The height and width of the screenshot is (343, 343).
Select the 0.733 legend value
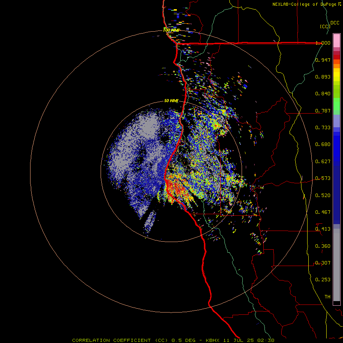coord(323,128)
